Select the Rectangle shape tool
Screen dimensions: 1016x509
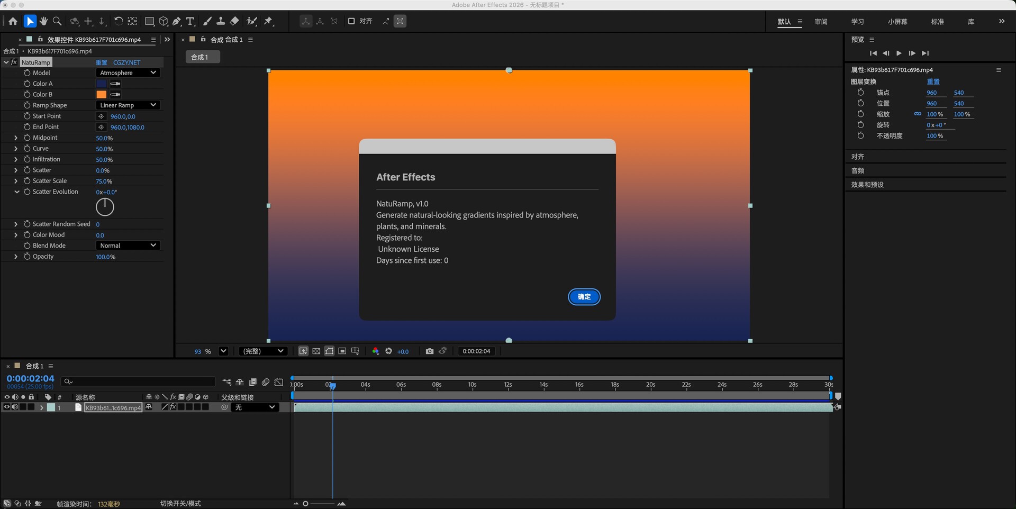click(149, 21)
